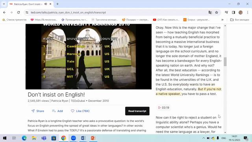Open the browser side panel
This screenshot has width=252, height=142.
pos(233,12)
